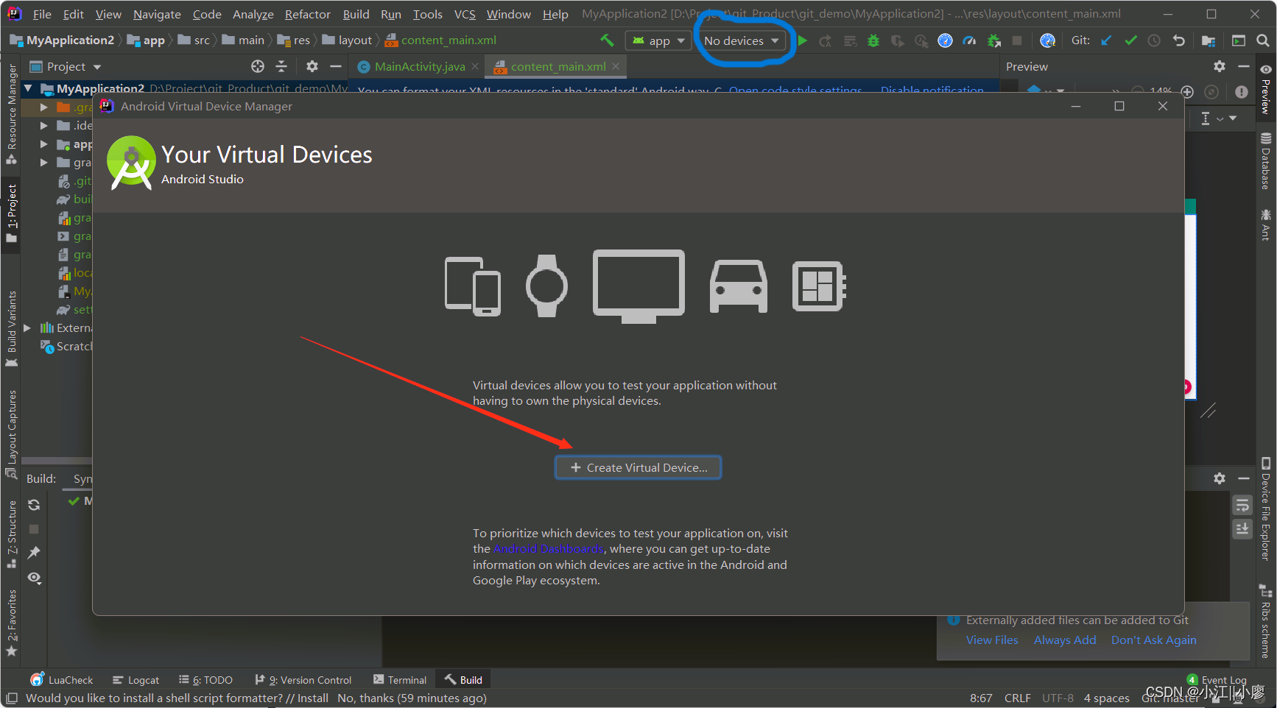Image resolution: width=1277 pixels, height=708 pixels.
Task: Toggle the 1: Project side panel
Action: coord(12,213)
